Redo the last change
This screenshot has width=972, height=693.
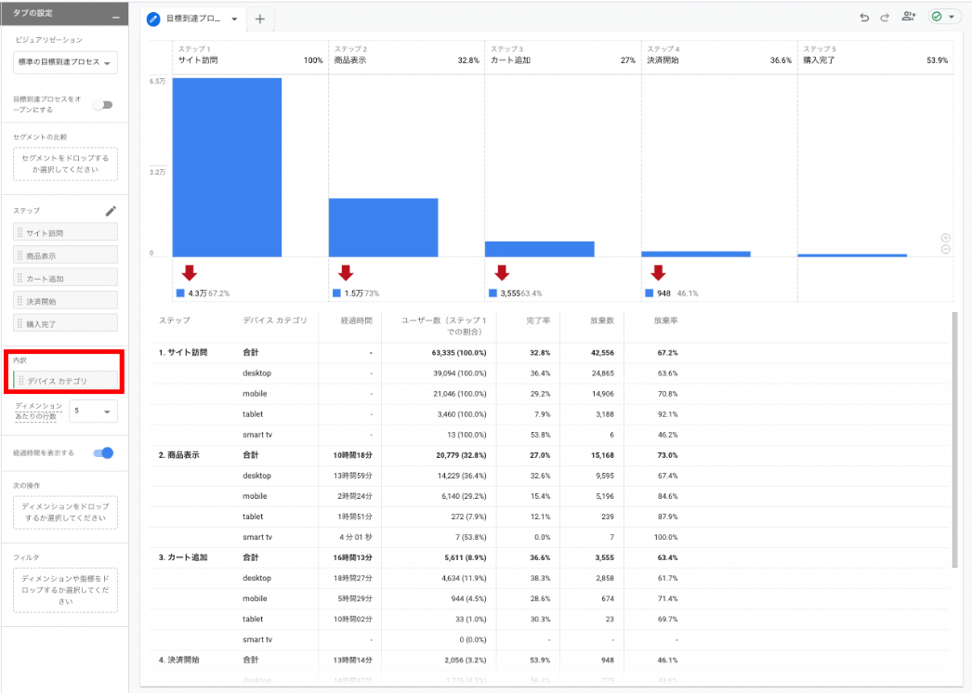point(885,18)
